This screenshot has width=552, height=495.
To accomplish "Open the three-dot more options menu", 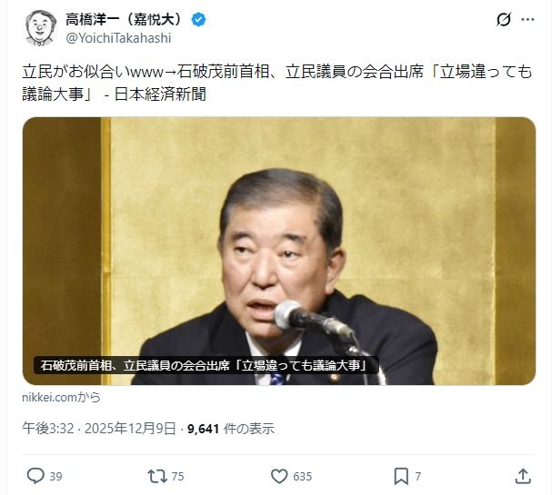I will tap(527, 19).
